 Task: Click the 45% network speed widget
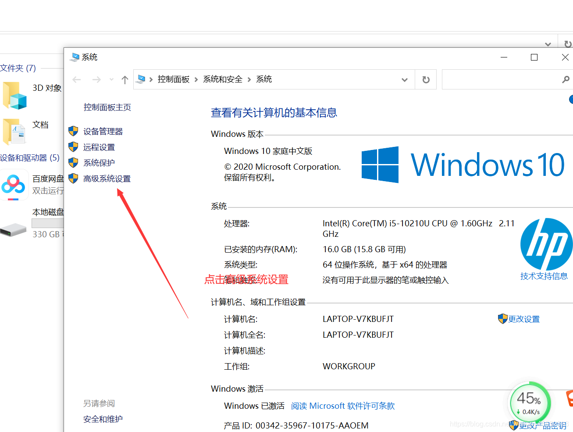pos(529,403)
